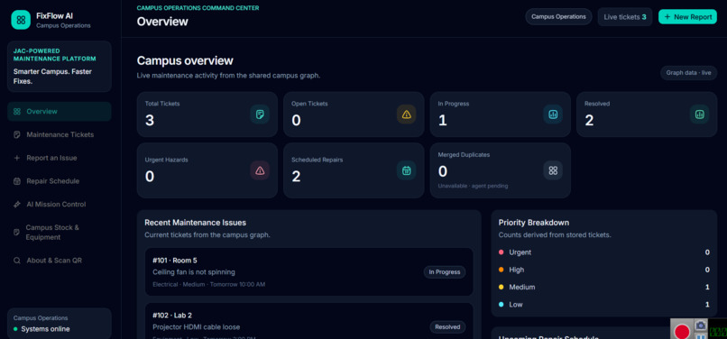The height and width of the screenshot is (339, 727).
Task: Click the calendar icon beside Repair Schedule
Action: 17,181
